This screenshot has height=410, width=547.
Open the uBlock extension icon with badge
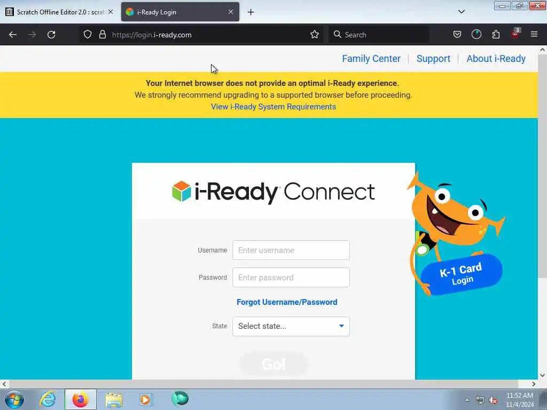(515, 34)
